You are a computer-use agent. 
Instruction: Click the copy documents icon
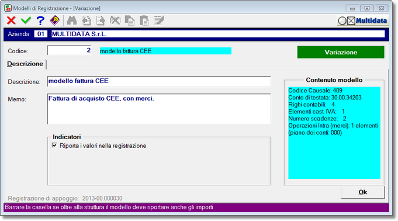pyautogui.click(x=130, y=20)
